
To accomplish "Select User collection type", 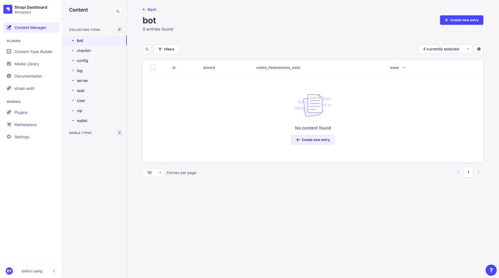I will [x=95, y=100].
